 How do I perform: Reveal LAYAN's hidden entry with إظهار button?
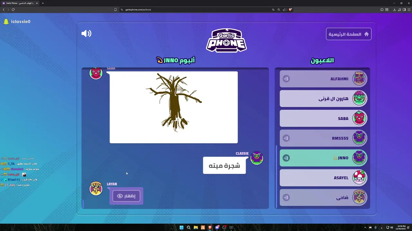(x=126, y=196)
